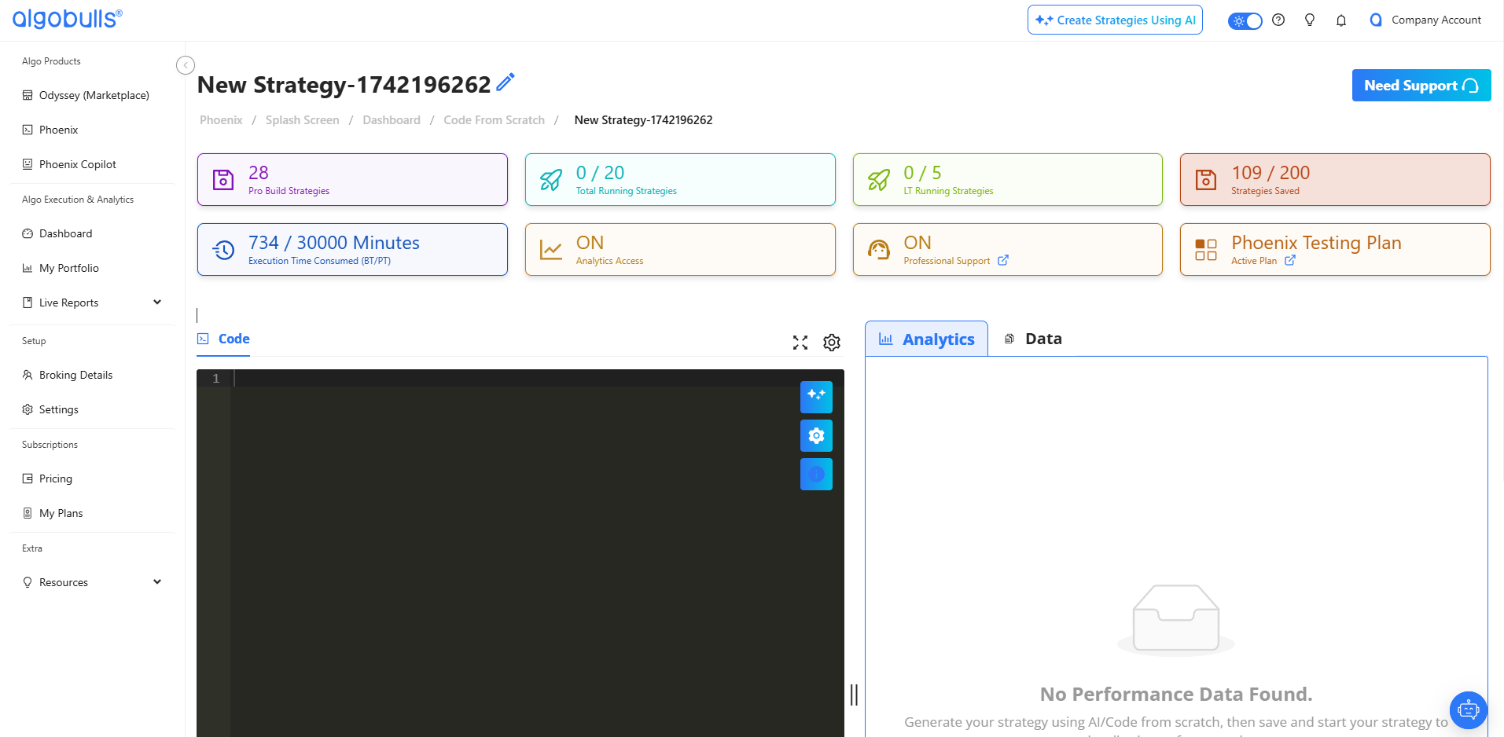1504x737 pixels.
Task: Toggle the light/dark theme switch
Action: 1245,20
